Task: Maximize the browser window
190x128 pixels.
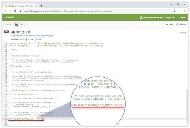Action: coord(178,4)
